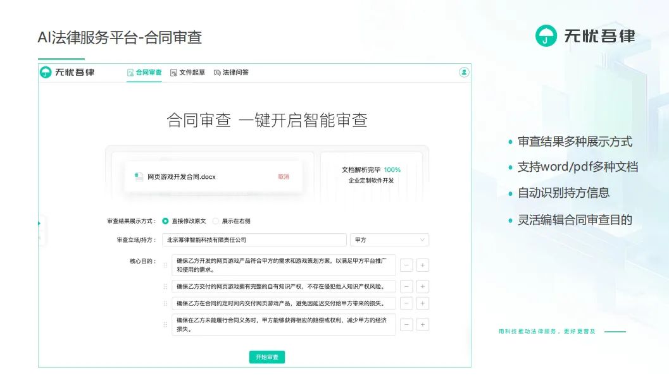Click the 无忧吾律 umbrella logo in the navbar

(x=44, y=72)
